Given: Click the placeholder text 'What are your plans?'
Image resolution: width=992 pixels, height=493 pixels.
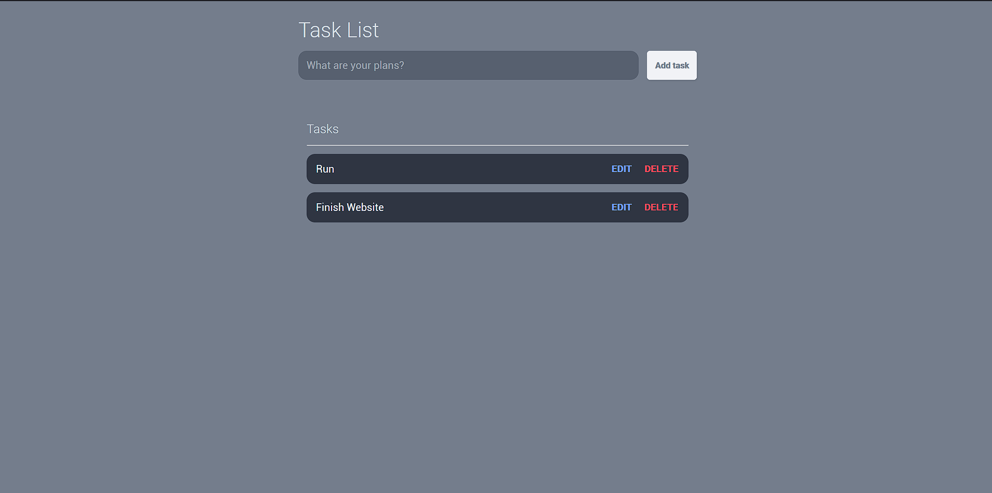Looking at the screenshot, I should click(x=355, y=65).
